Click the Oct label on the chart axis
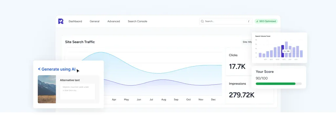The width and height of the screenshot is (336, 118). 189,100
